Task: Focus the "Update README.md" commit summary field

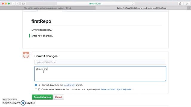Action: pyautogui.click(x=100, y=62)
